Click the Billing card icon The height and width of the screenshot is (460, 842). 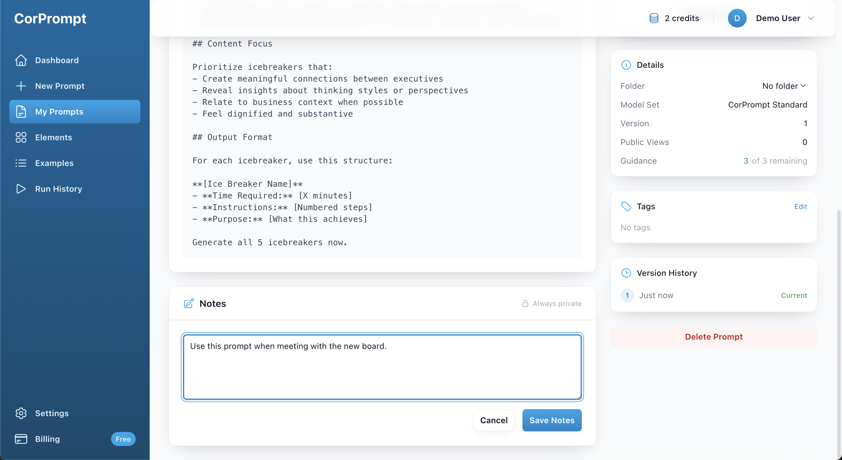21,439
